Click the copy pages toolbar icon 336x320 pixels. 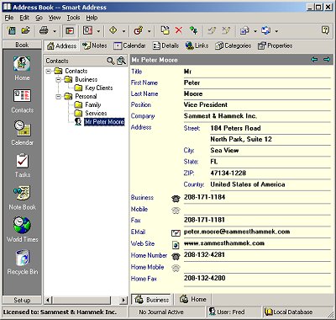point(165,30)
